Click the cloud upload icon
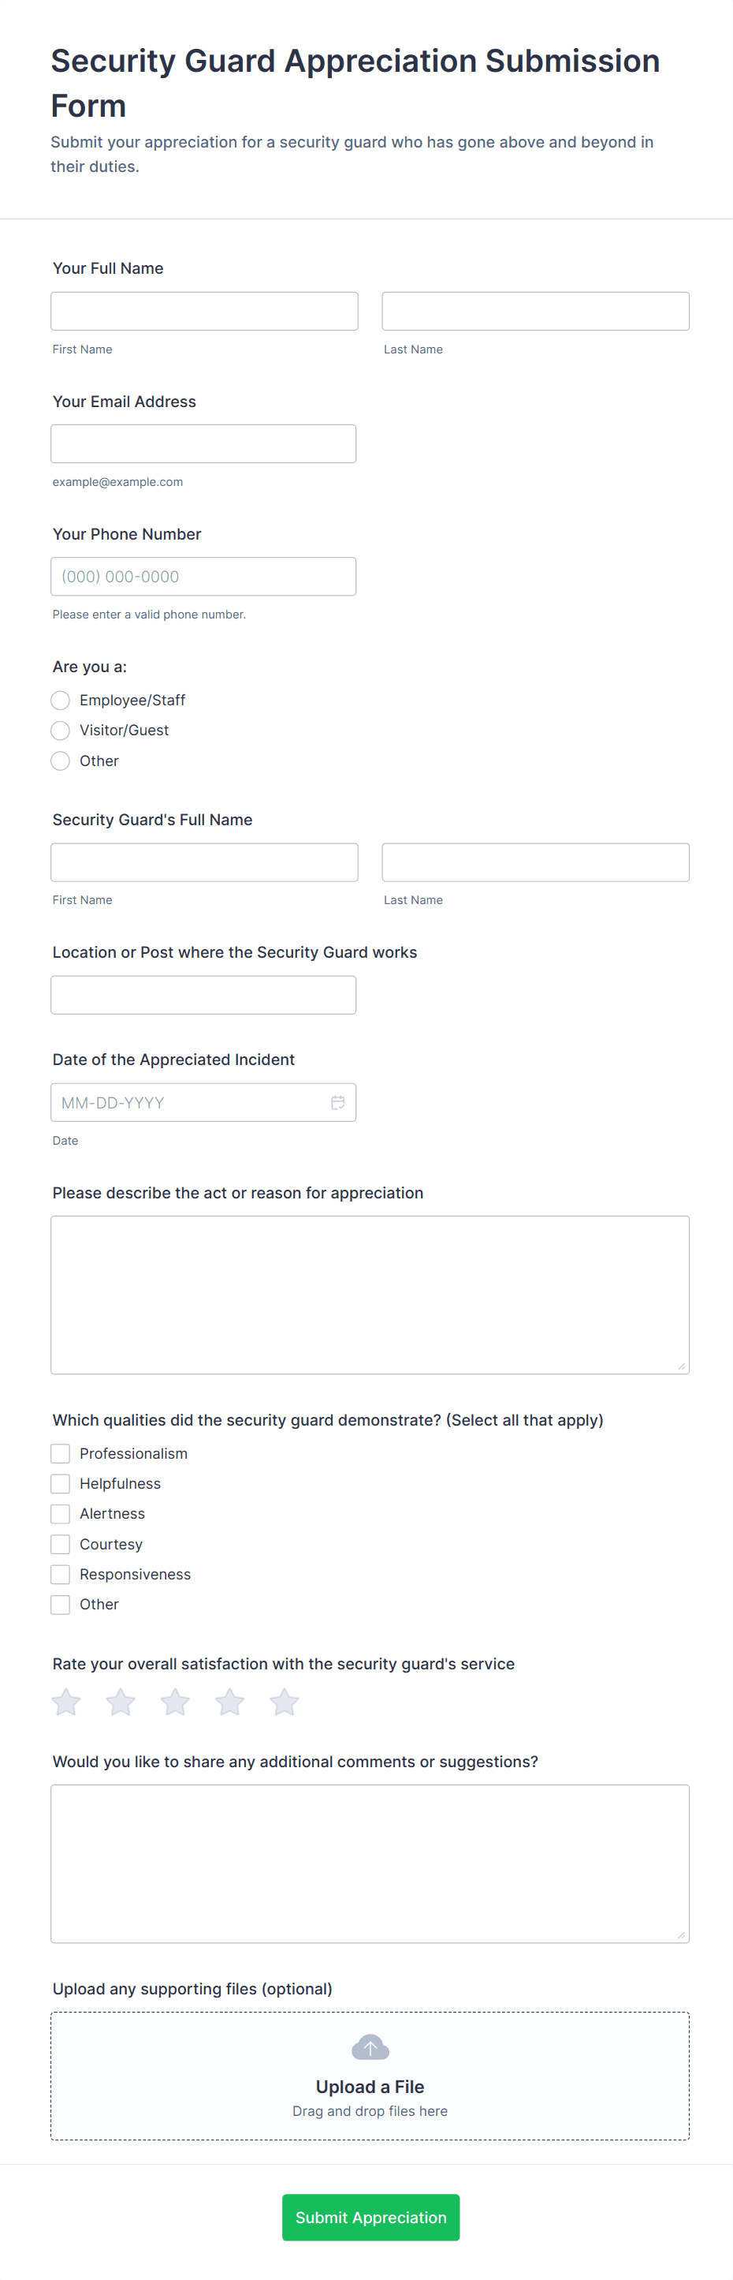 370,2047
